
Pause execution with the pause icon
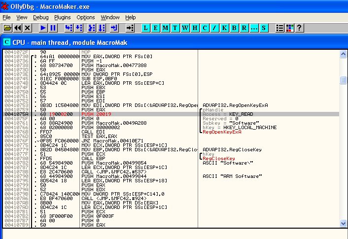(53, 28)
